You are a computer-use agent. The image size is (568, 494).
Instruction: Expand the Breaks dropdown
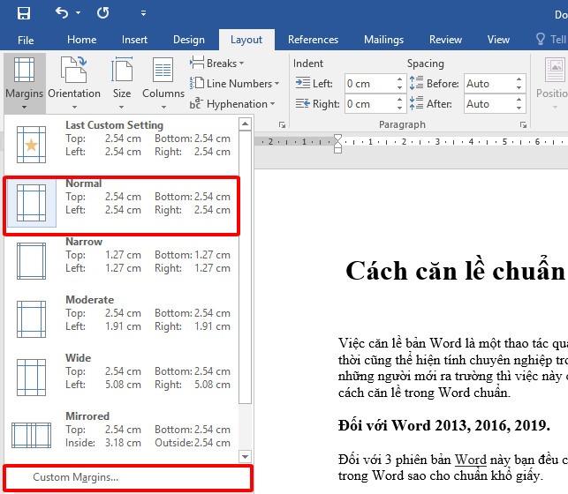pos(217,64)
